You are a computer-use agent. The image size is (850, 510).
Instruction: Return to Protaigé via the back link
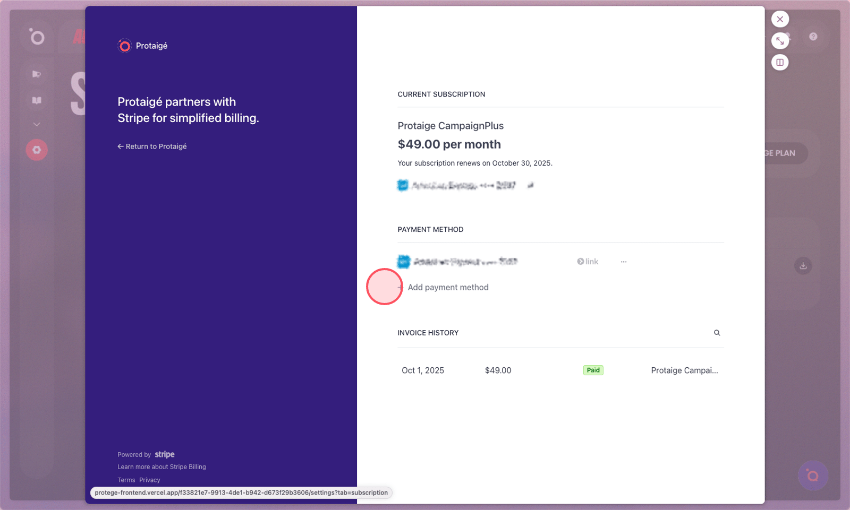pos(152,146)
